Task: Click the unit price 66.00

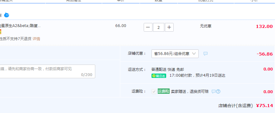Action: [x=121, y=26]
